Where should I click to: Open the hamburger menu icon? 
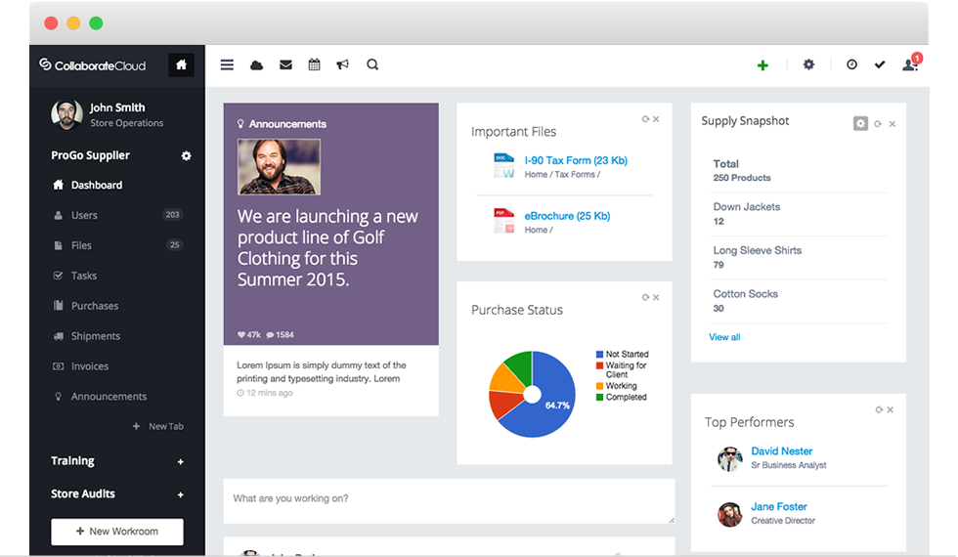click(227, 64)
